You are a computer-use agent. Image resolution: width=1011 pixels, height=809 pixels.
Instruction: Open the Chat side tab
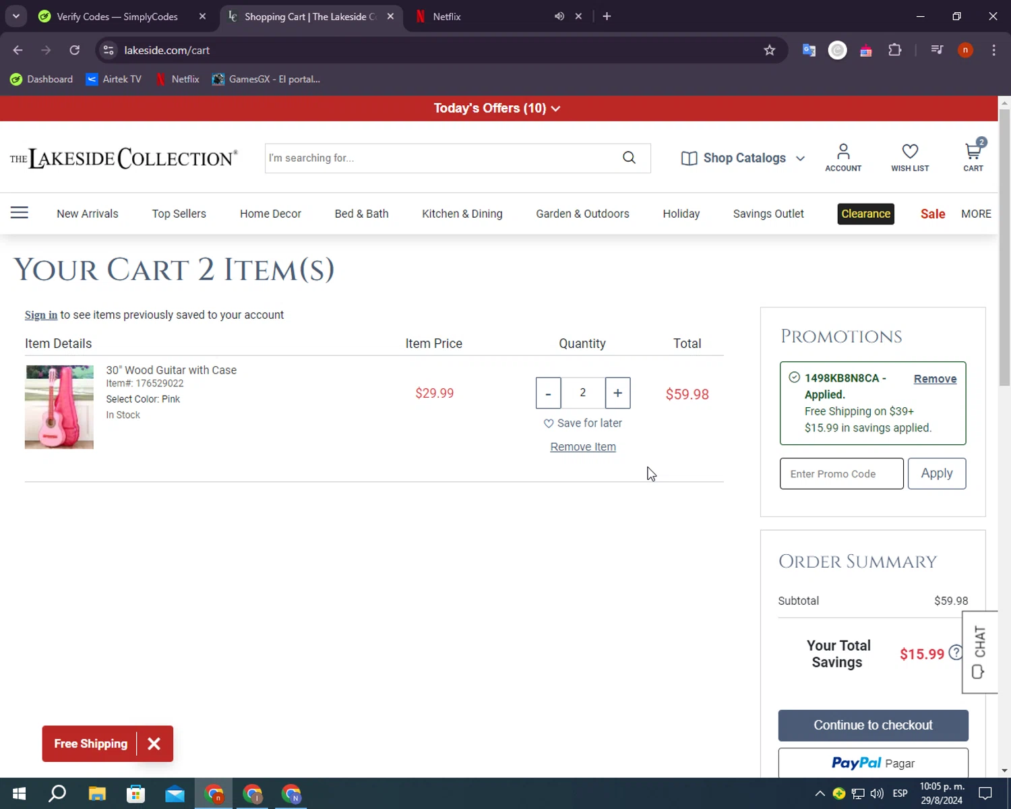tap(980, 652)
